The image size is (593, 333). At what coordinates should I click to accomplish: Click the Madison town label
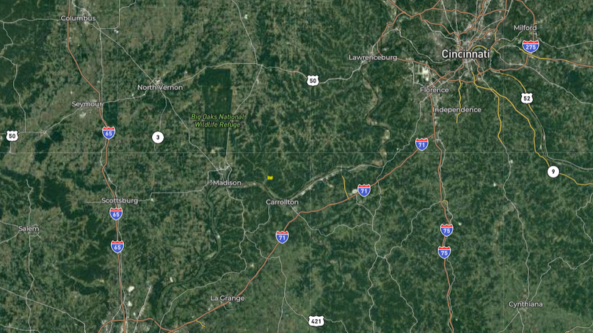(x=227, y=183)
